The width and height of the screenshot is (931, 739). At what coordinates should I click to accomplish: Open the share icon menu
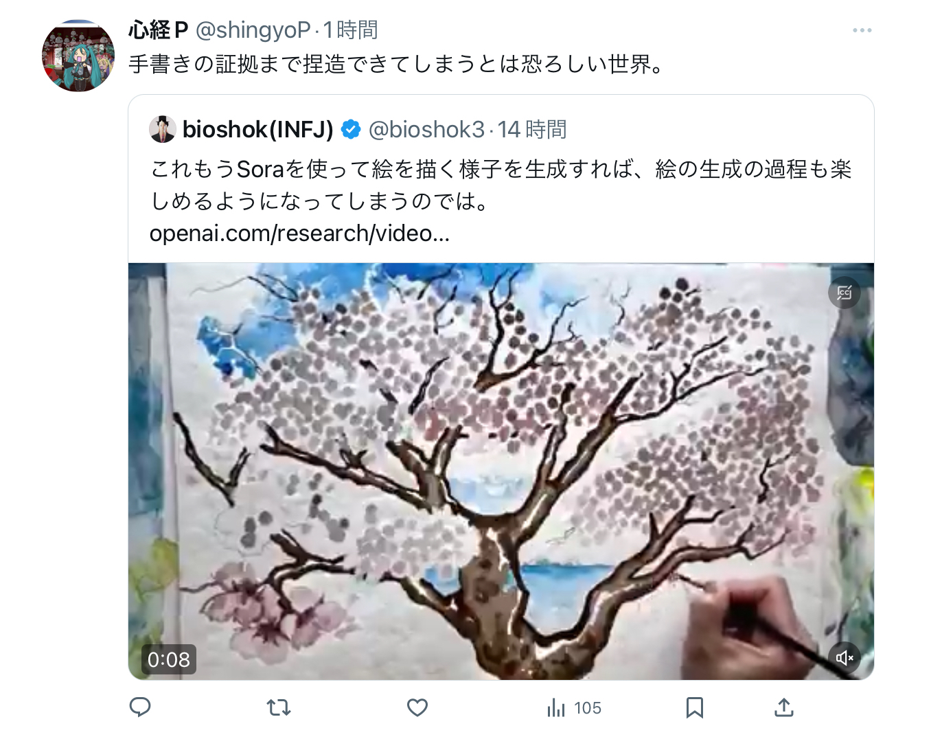(784, 707)
